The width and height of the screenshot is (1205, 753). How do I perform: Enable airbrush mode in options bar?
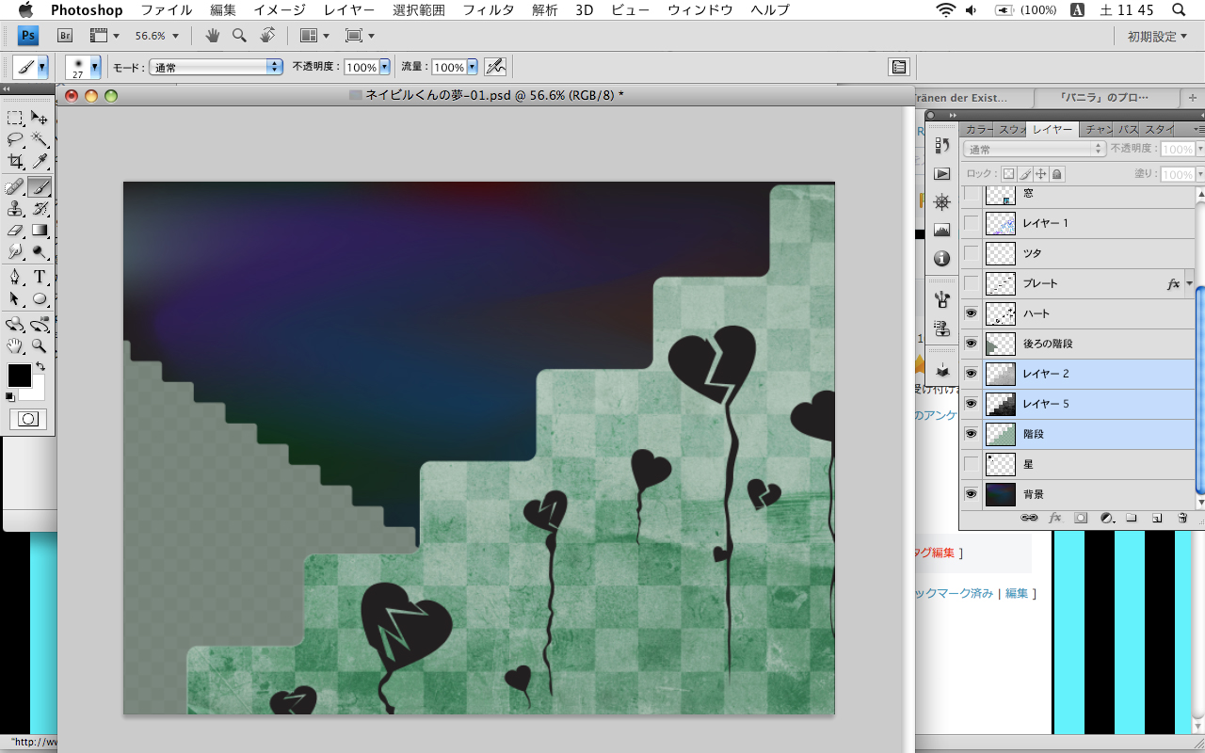coord(495,67)
